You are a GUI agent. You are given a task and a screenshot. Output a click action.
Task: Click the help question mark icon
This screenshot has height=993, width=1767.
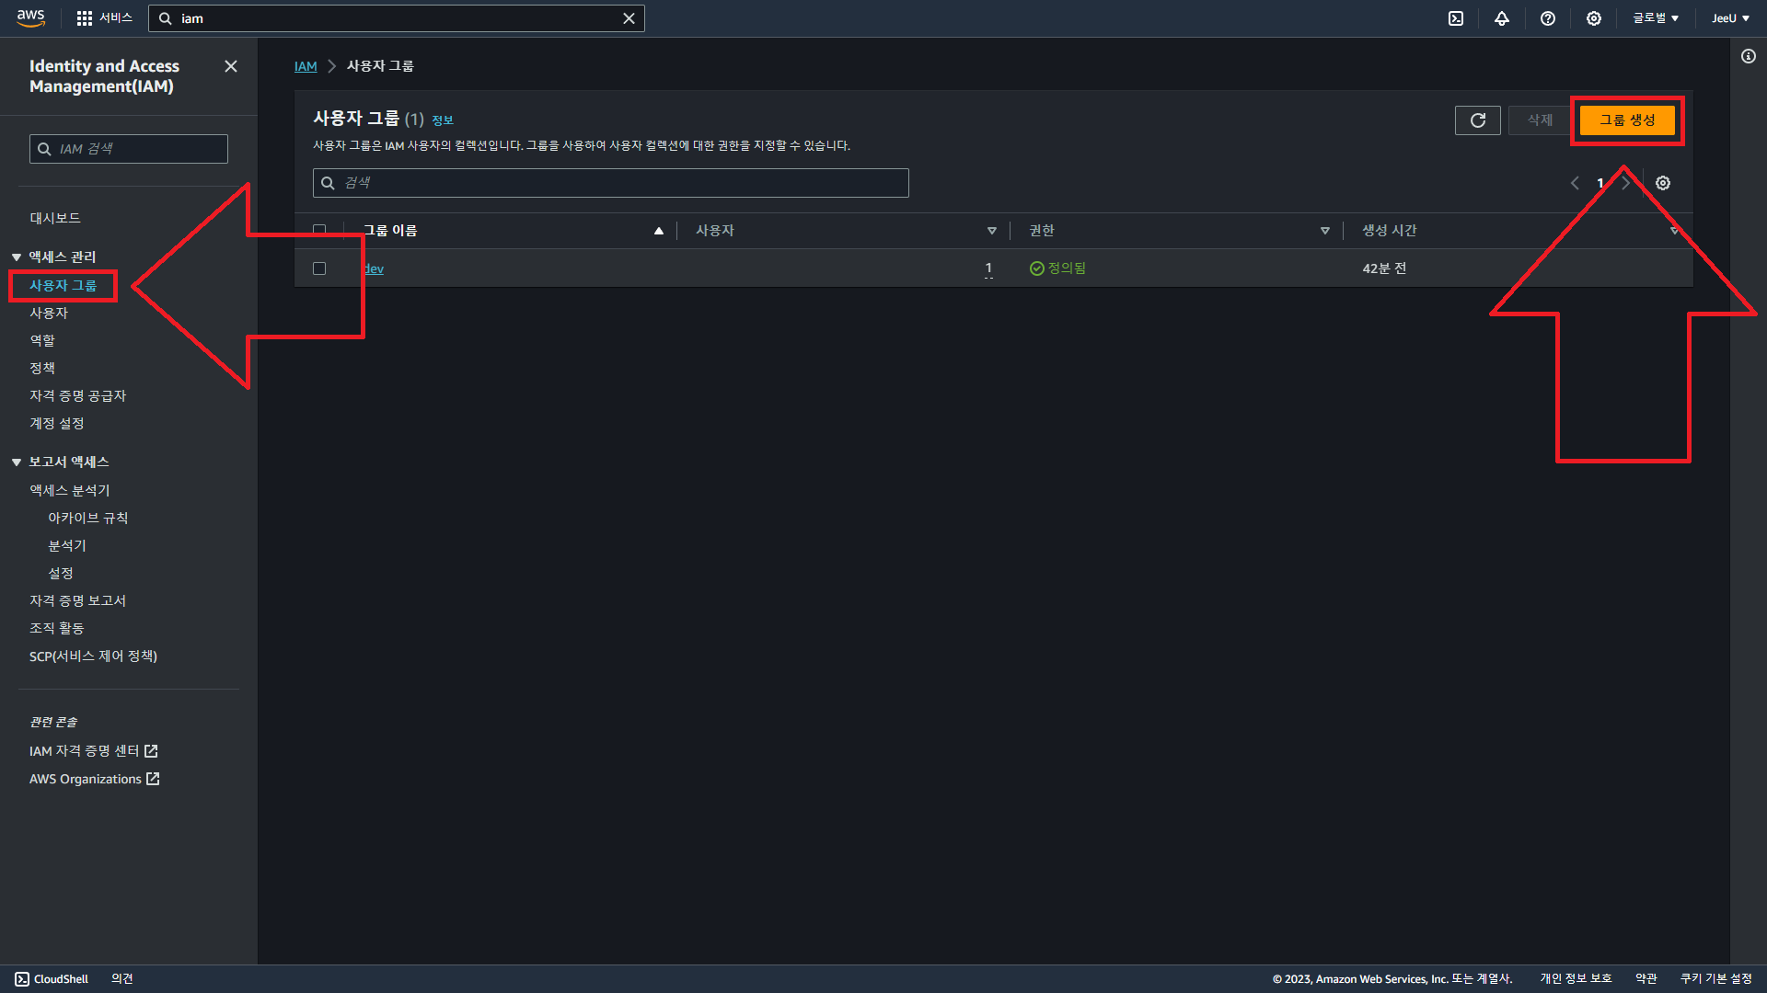(x=1548, y=18)
